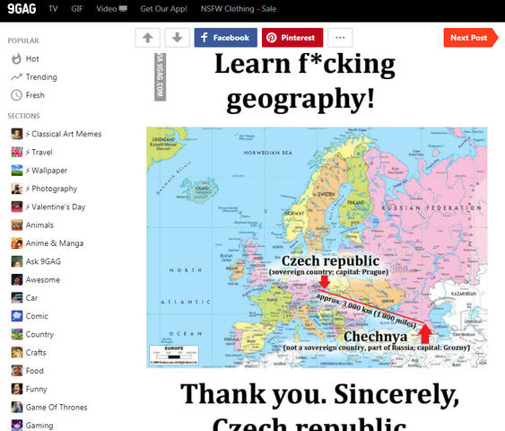This screenshot has width=505, height=431.
Task: Click the 9GAG logo
Action: pos(22,9)
